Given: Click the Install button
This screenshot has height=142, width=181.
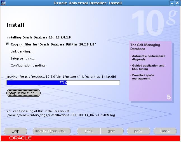Looking at the screenshot, I should [x=138, y=131].
